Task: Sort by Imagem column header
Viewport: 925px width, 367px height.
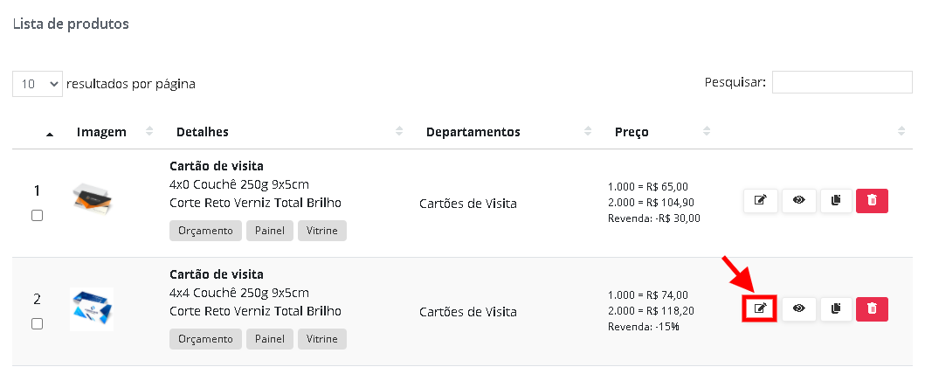Action: pyautogui.click(x=101, y=132)
